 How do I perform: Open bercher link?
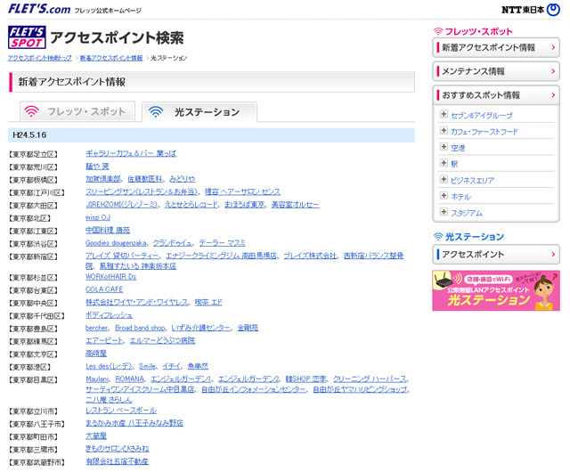point(97,328)
